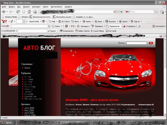
Task: Click the Cursor Mania toolbar icon
Action: point(98,31)
